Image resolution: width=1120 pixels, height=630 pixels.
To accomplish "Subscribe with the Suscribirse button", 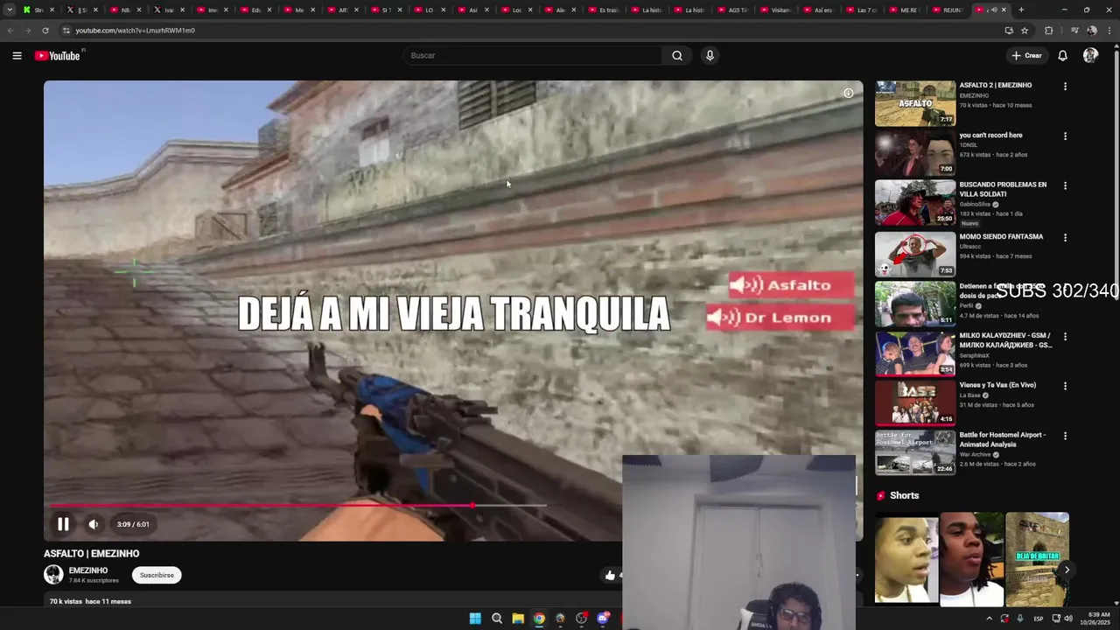I will pyautogui.click(x=157, y=575).
